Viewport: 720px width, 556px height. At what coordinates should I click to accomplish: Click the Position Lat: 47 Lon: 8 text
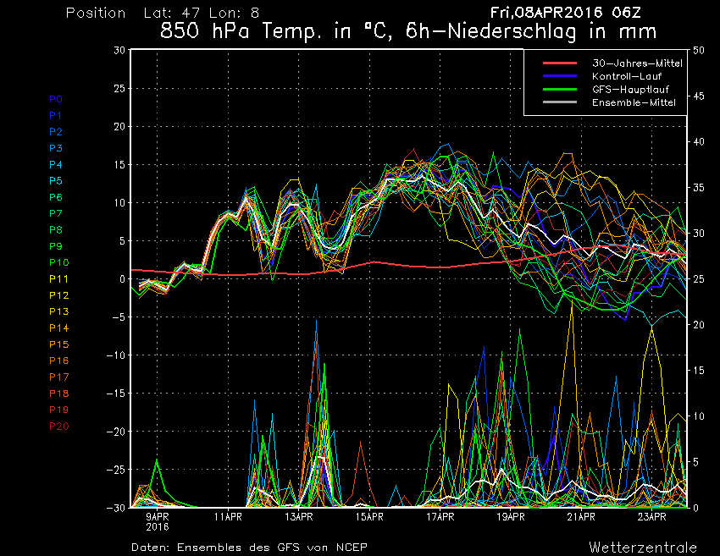pos(163,14)
